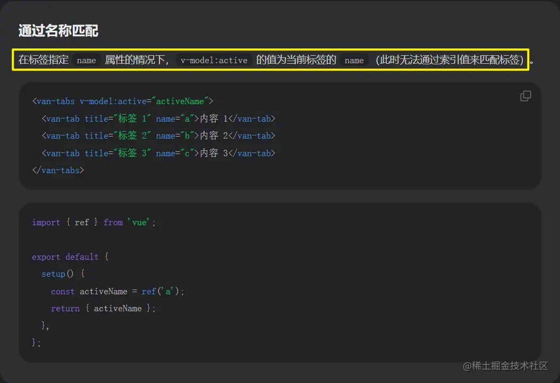Click the text 的值为当前标签的
The width and height of the screenshot is (560, 383).
coord(296,59)
